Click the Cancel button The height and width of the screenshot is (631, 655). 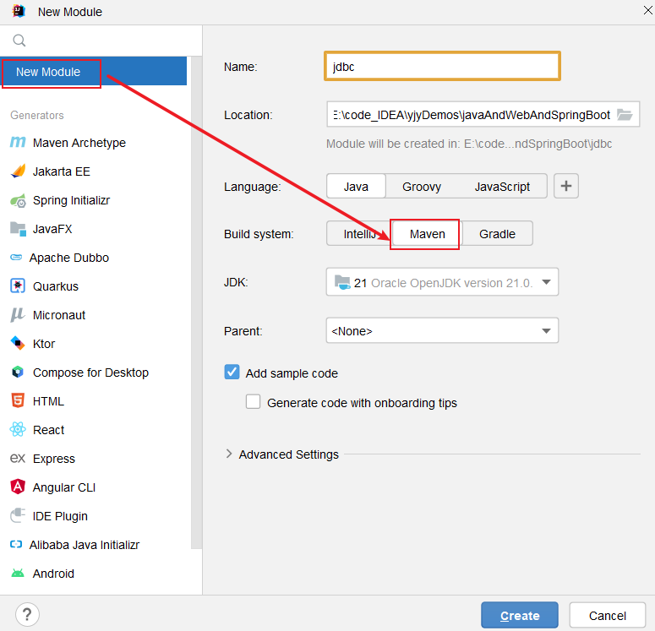(x=608, y=615)
